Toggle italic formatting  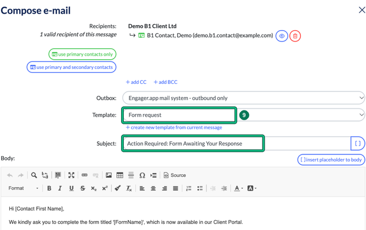pos(60,188)
